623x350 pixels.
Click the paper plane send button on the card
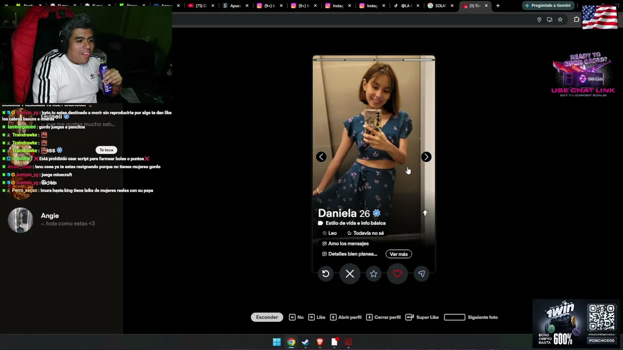coord(421,274)
